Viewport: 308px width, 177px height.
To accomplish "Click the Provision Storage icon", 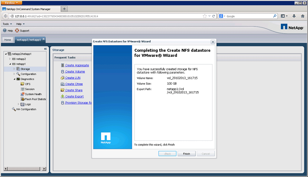I will click(62, 103).
